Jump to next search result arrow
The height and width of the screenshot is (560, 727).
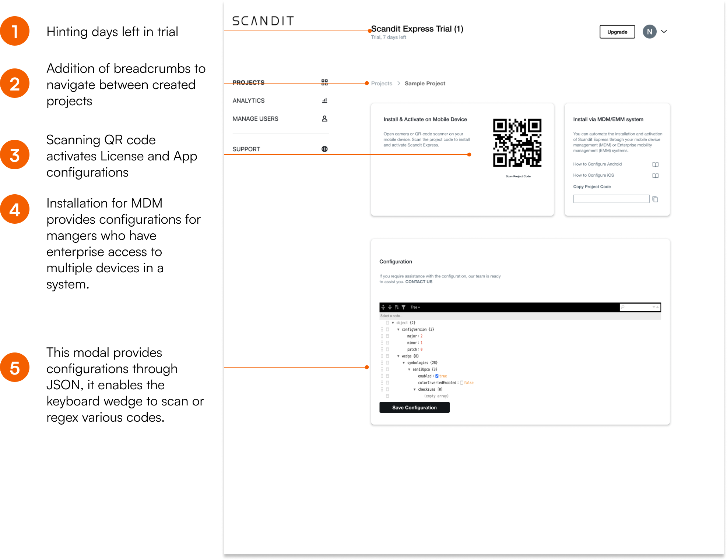(654, 307)
